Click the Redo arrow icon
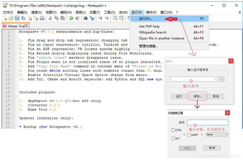The width and height of the screenshot is (243, 161). [77, 18]
